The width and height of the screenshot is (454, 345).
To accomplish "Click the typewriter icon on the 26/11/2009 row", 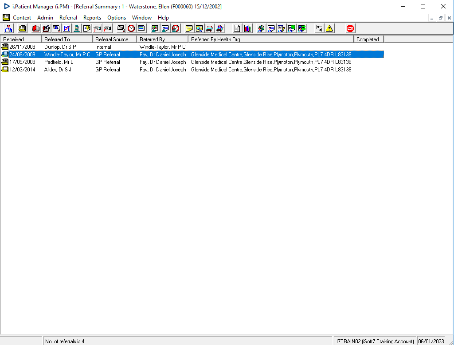I will 5,47.
